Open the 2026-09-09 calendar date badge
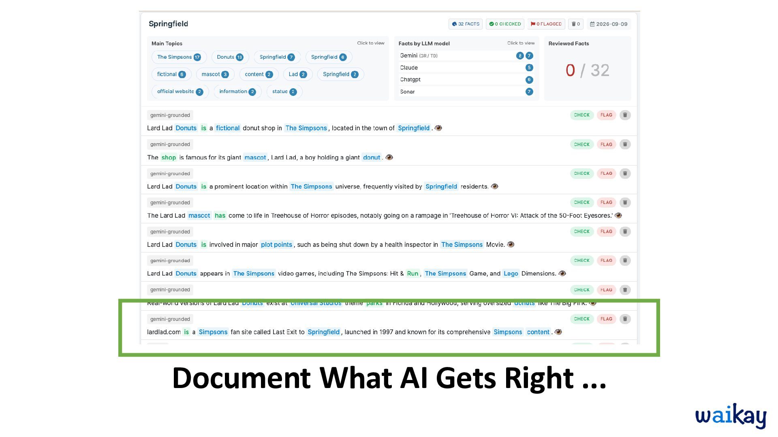The width and height of the screenshot is (778, 437). coord(609,24)
